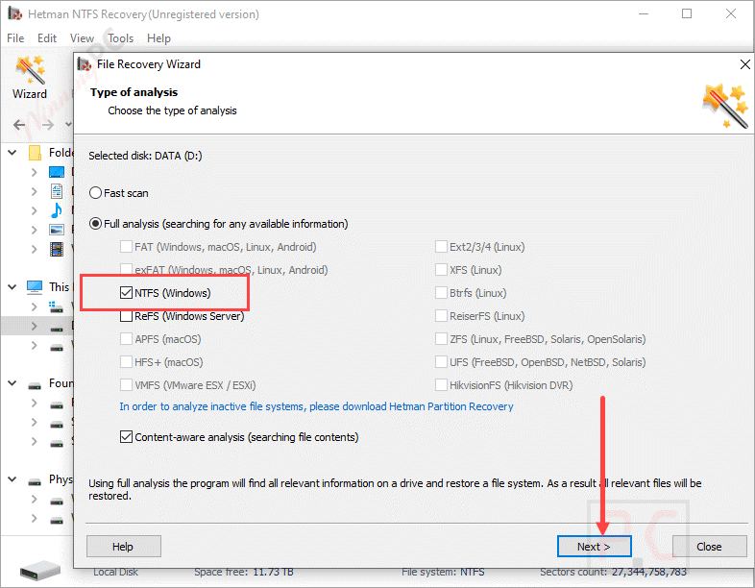Select the Fast scan radio button
This screenshot has height=588, width=755.
point(95,193)
